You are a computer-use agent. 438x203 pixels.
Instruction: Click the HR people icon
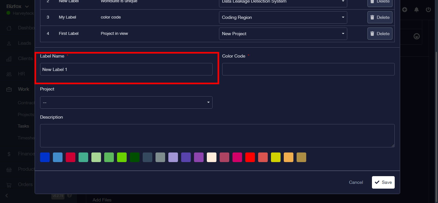click(x=9, y=74)
